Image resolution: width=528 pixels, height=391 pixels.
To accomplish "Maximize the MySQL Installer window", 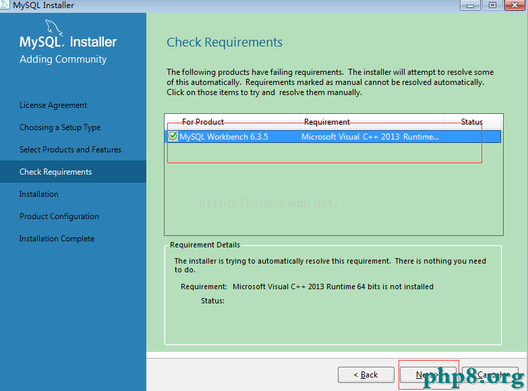I will point(492,5).
